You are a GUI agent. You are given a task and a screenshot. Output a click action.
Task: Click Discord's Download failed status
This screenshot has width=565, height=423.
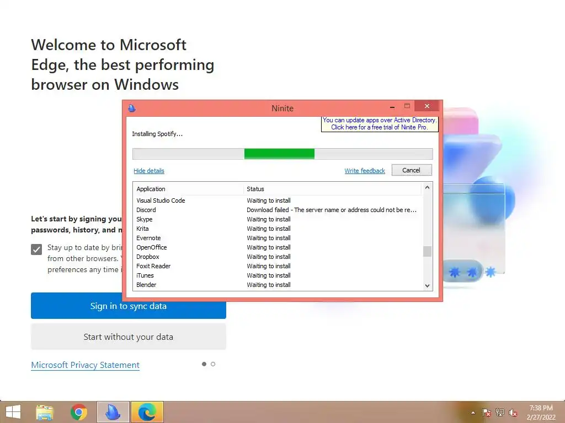coord(332,210)
